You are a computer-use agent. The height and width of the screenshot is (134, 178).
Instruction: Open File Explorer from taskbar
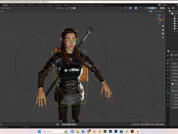coord(78,131)
